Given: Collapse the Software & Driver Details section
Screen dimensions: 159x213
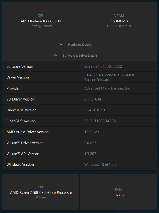Looking at the screenshot, I should (80, 55).
